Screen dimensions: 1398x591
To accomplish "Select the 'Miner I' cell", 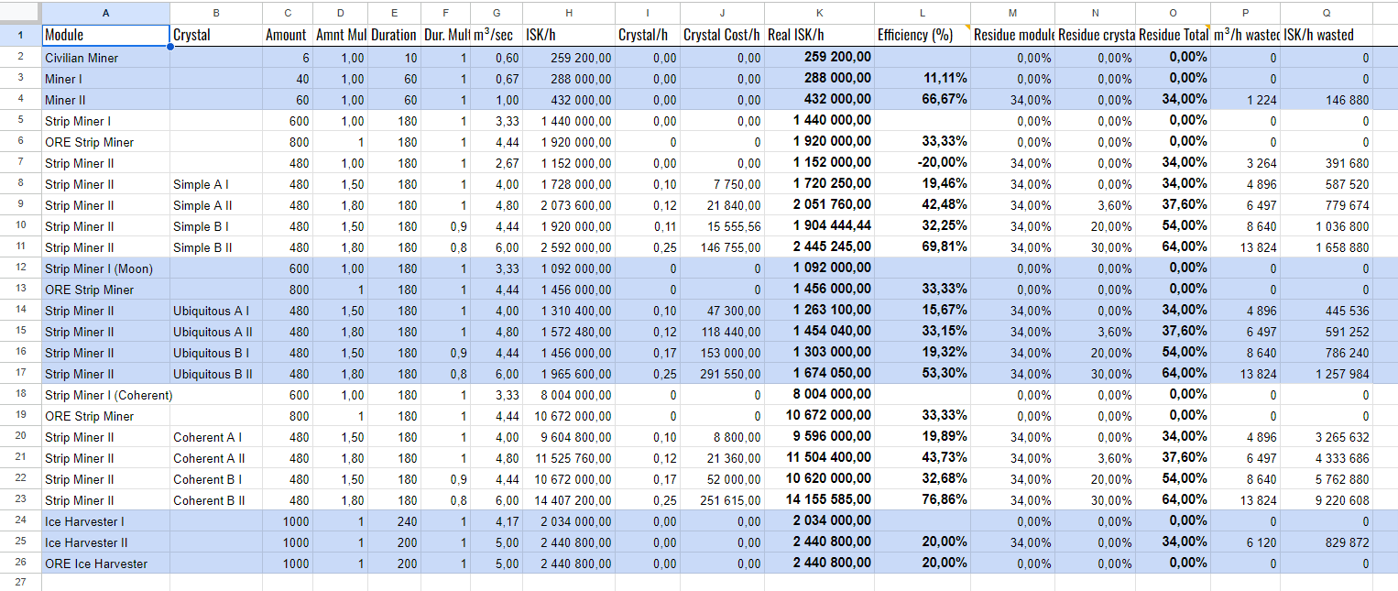I will (x=105, y=79).
